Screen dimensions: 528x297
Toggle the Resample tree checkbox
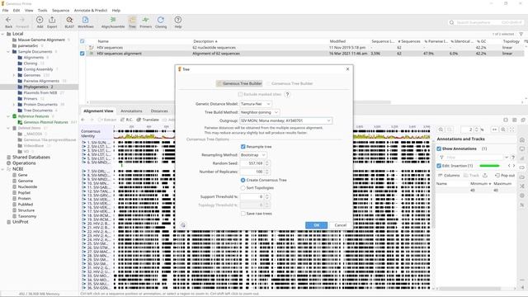click(x=243, y=147)
